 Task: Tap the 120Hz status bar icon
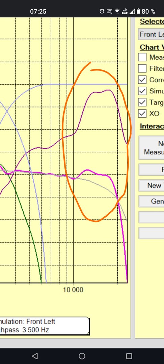(x=109, y=11)
